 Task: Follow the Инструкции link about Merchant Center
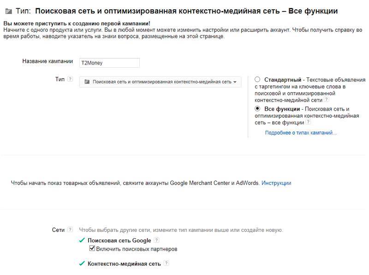(277, 182)
